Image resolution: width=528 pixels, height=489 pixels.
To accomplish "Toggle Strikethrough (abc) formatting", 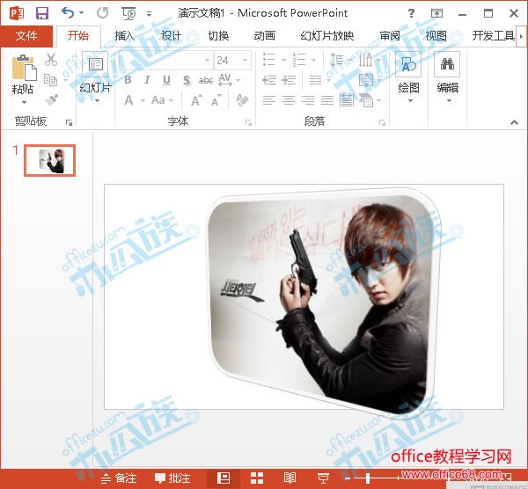I will coord(205,80).
